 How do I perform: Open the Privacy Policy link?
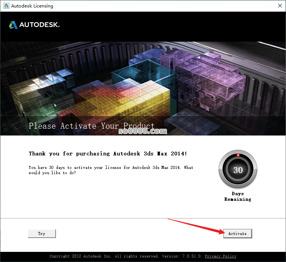(x=221, y=256)
